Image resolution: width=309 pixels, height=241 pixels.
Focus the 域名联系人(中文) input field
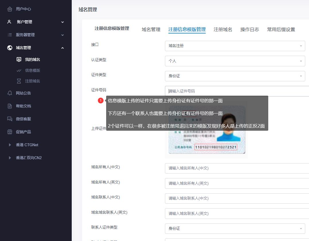tap(237, 198)
